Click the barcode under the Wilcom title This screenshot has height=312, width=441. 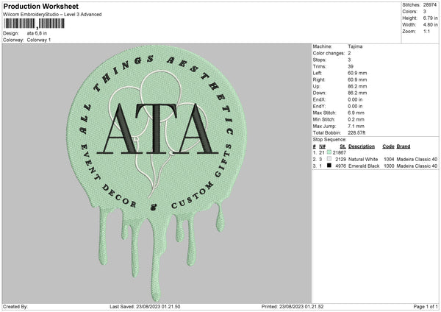[35, 24]
